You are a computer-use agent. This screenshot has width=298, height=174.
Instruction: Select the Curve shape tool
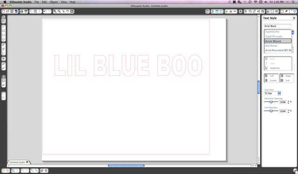pos(3,49)
